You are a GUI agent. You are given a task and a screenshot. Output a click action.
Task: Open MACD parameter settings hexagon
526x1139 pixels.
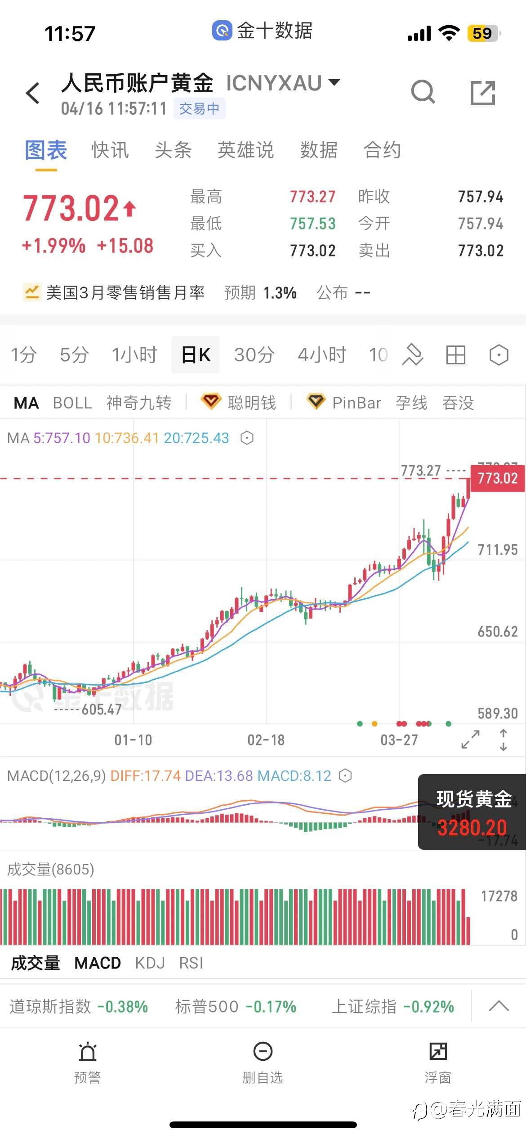[345, 776]
